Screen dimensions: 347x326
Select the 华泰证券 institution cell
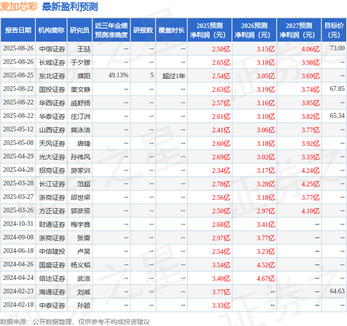coord(52,116)
